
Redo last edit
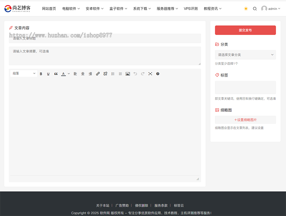pos(143,74)
